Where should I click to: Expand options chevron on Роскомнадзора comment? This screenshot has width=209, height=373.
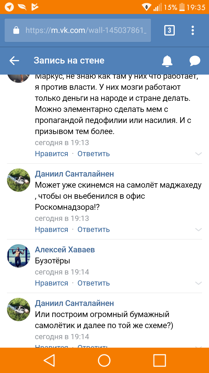(199, 229)
